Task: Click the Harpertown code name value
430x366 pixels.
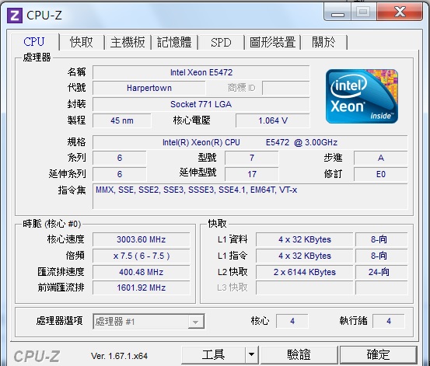Action: point(149,88)
